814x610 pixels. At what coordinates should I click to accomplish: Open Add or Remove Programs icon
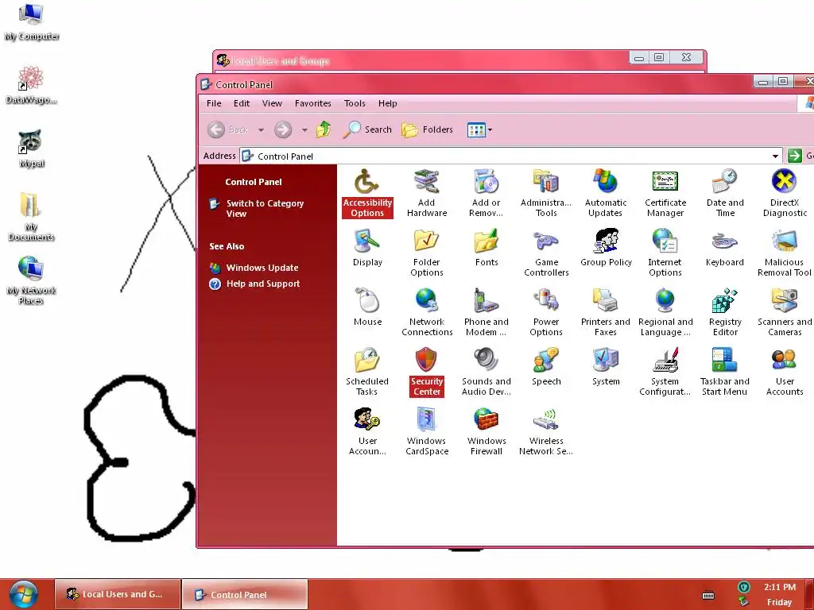(486, 193)
